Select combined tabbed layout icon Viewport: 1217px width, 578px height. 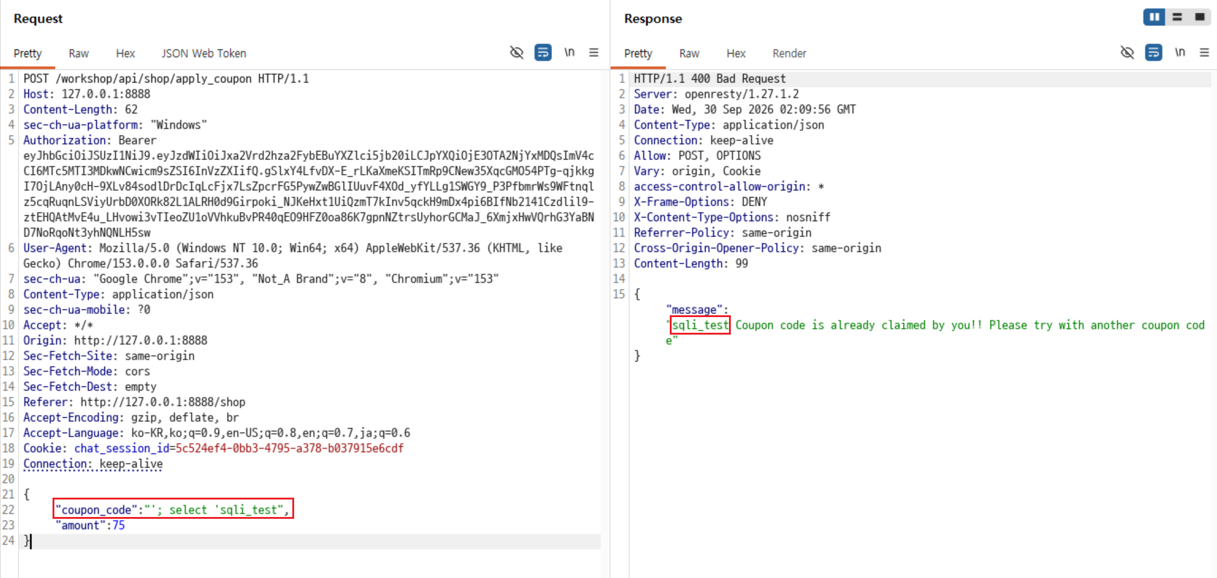[1200, 17]
